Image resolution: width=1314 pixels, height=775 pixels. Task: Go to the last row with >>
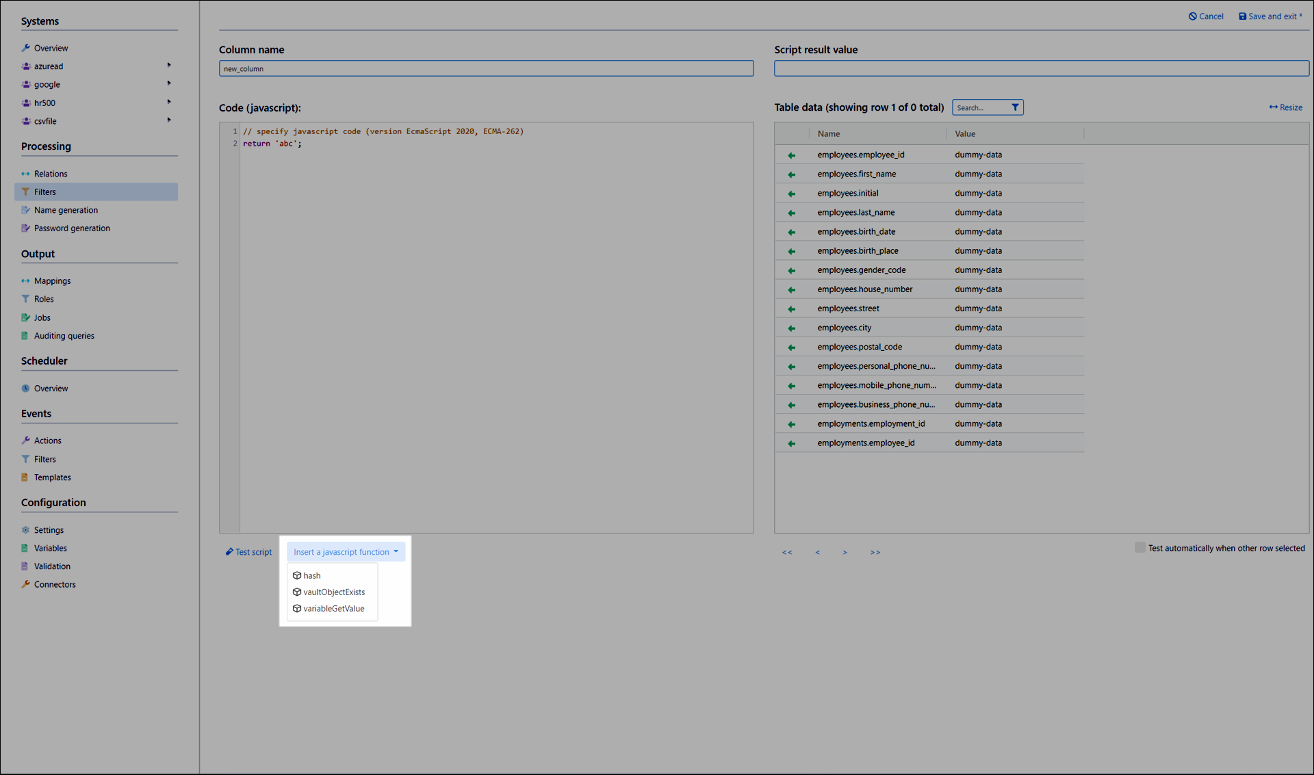pos(875,552)
